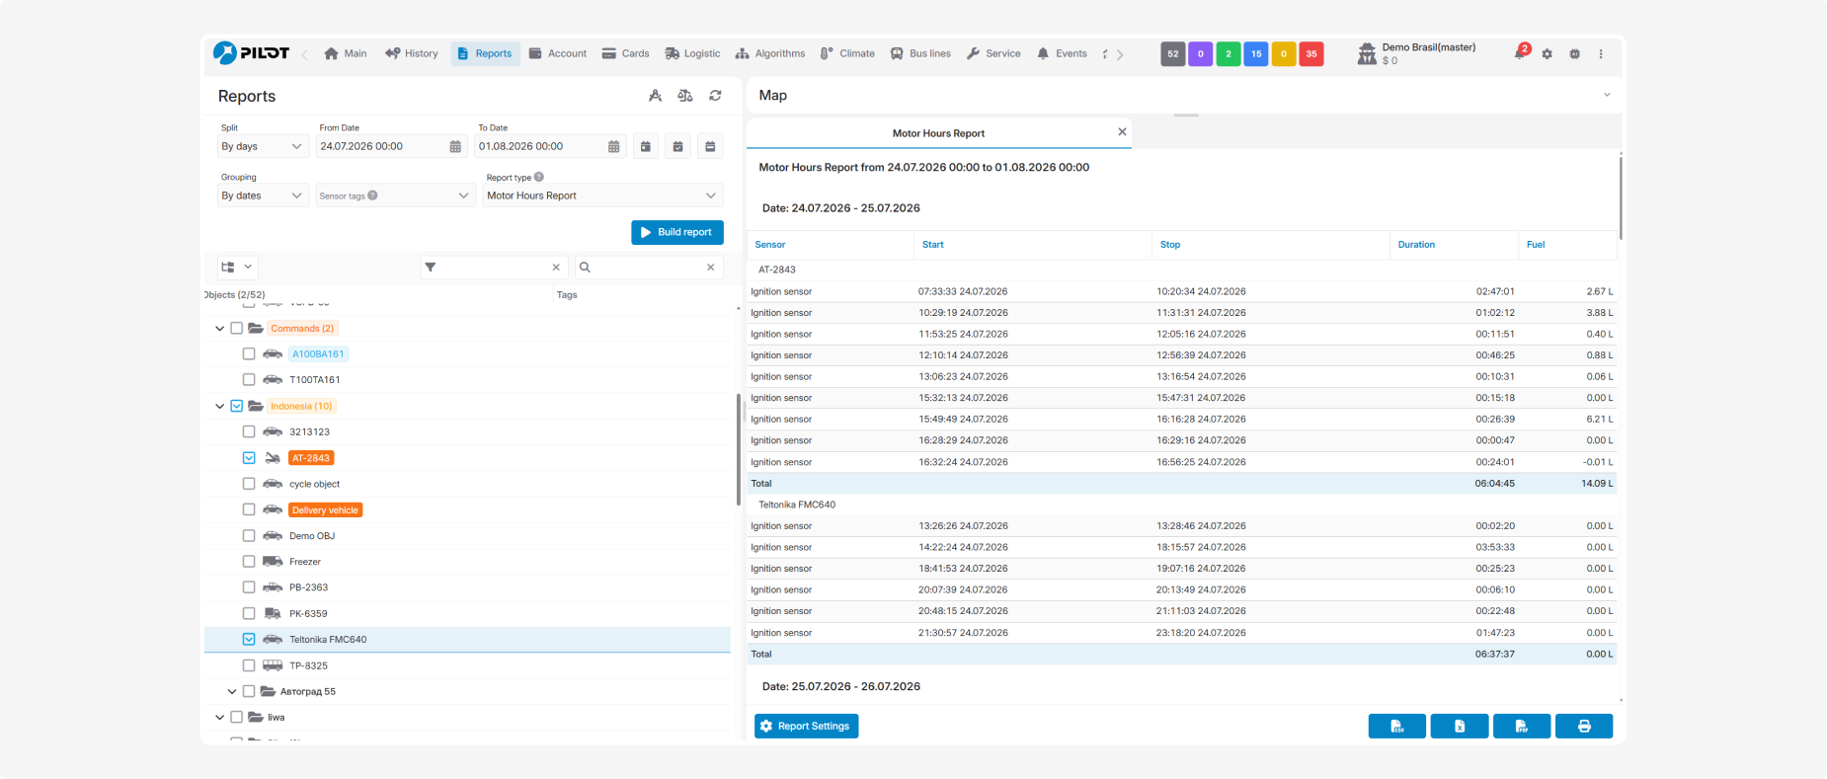Close the Motor Hours Report tab
The image size is (1827, 779).
pyautogui.click(x=1122, y=132)
